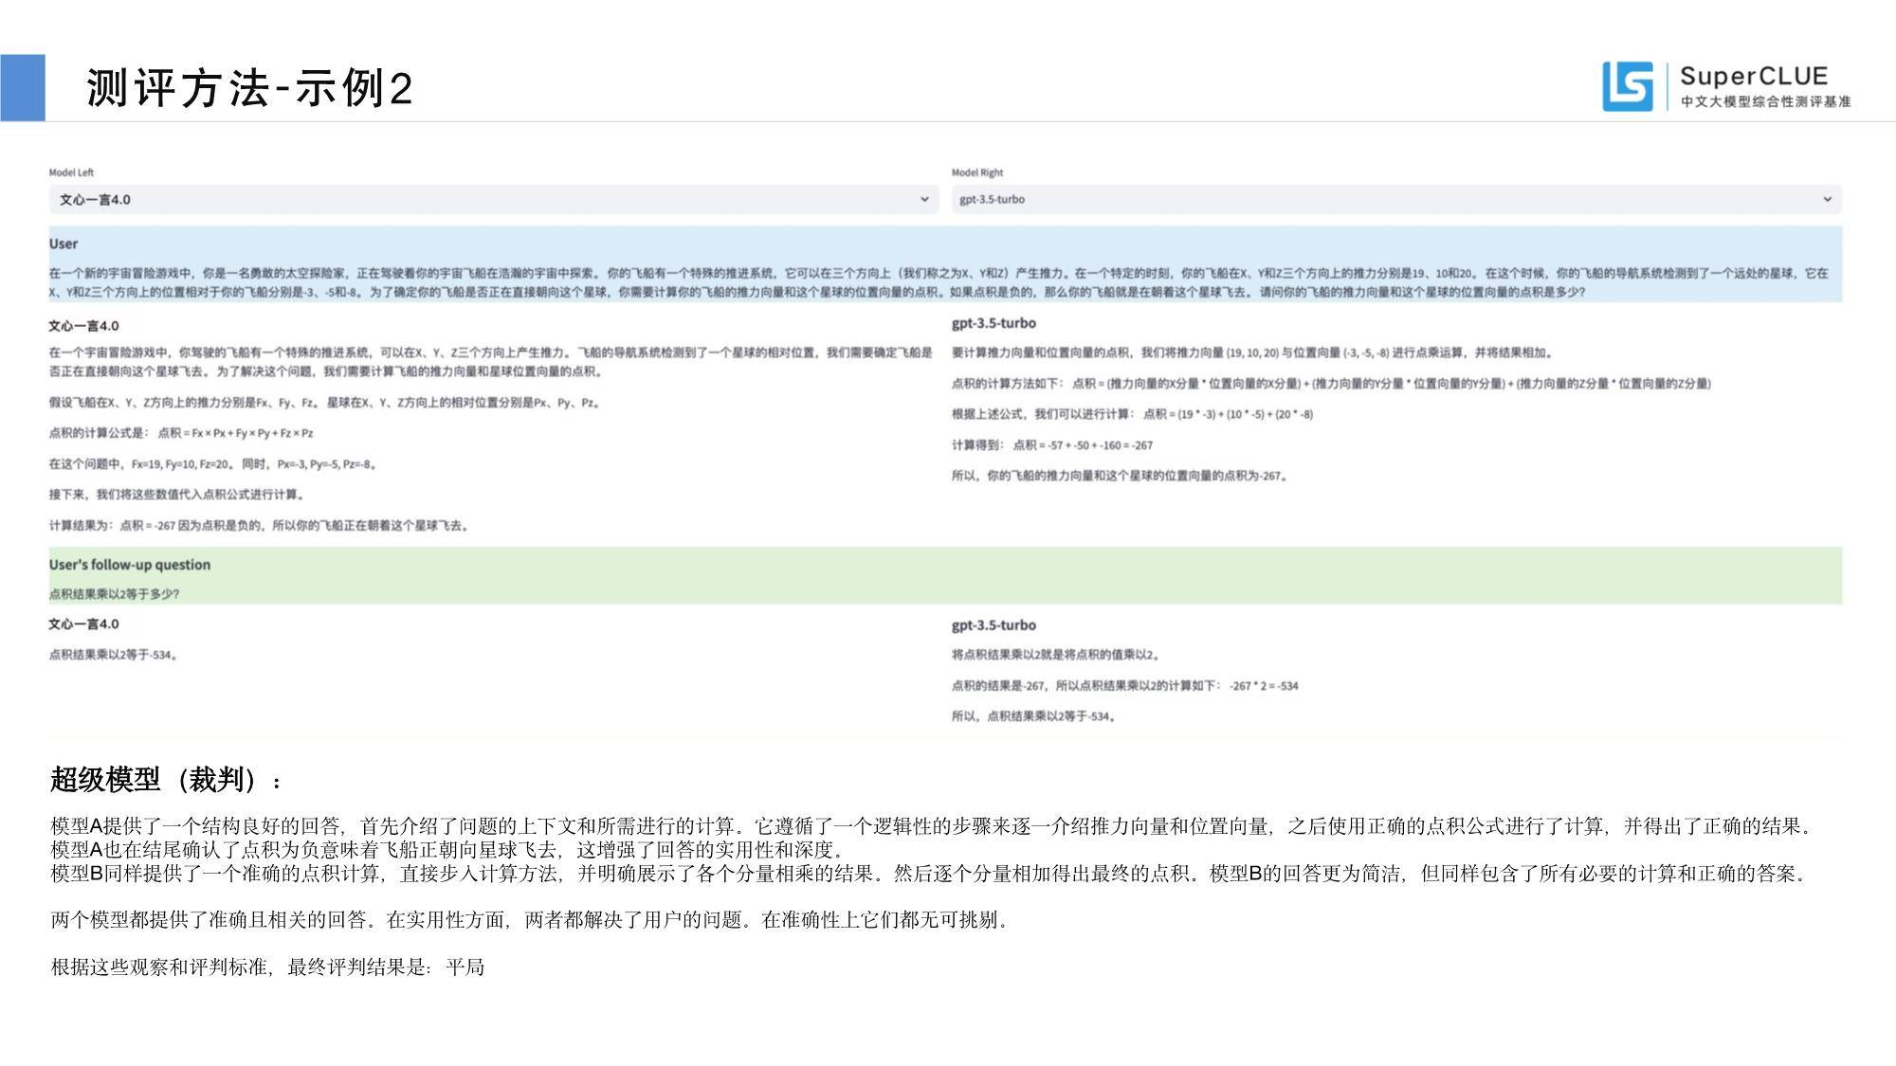Click the heading 超级模型（裁判）：

point(167,780)
